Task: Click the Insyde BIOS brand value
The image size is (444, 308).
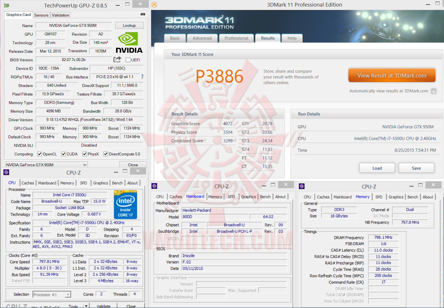Action: tap(234, 256)
